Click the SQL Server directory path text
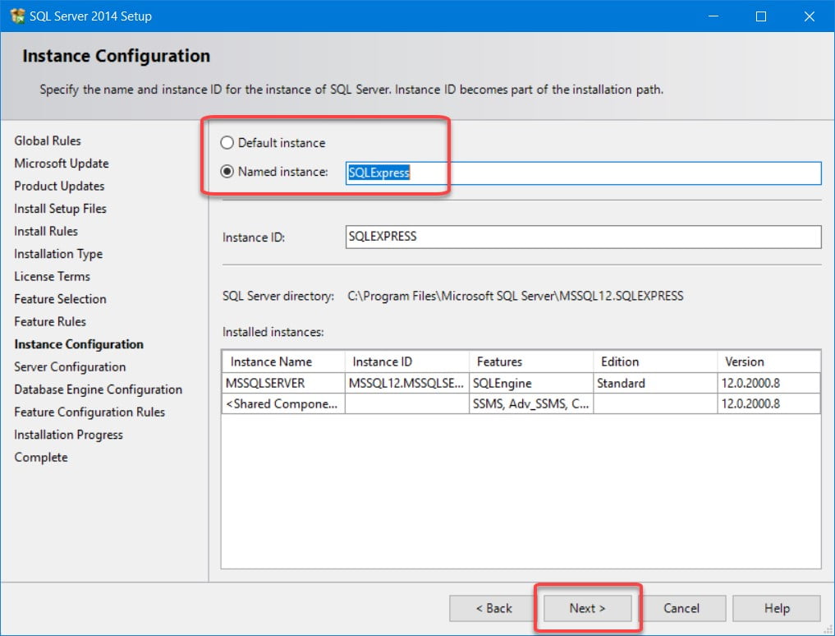835x636 pixels. [515, 296]
